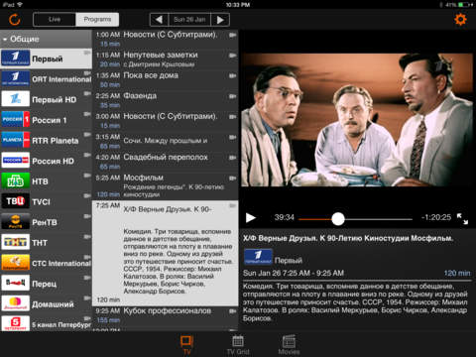The image size is (476, 357).
Task: Select the 5 канал Петербург logo
Action: pyautogui.click(x=16, y=323)
